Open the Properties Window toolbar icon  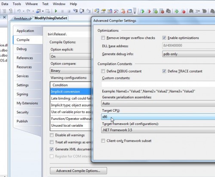coord(103,11)
